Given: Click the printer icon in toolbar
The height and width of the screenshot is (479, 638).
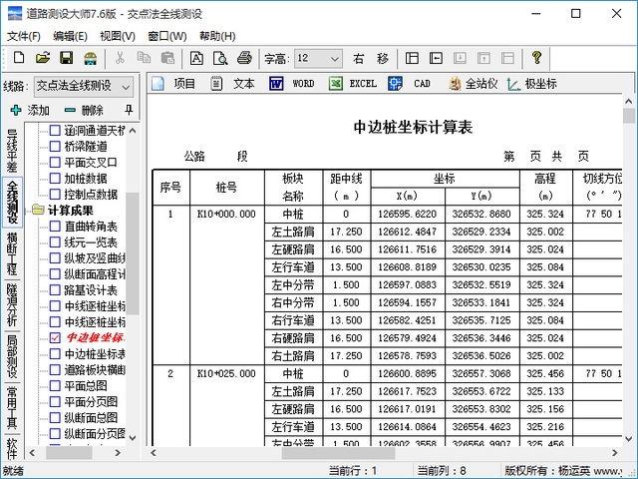Looking at the screenshot, I should click(243, 59).
